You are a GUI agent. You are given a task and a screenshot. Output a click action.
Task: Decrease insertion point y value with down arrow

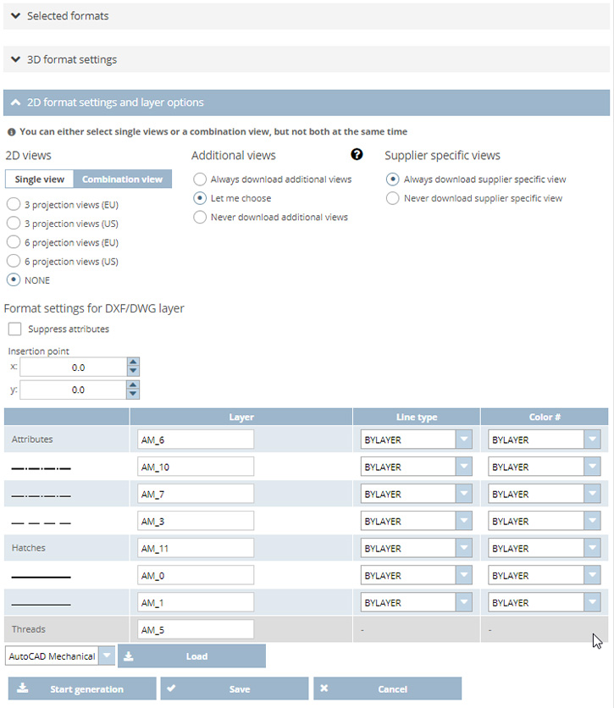(x=133, y=394)
